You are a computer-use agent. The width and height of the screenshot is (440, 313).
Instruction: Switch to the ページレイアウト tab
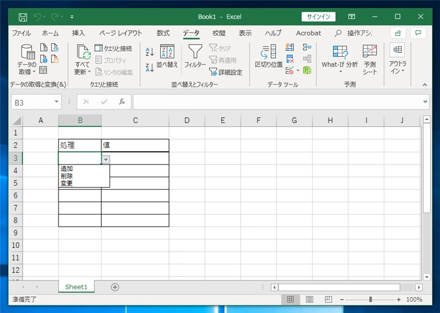click(x=120, y=33)
